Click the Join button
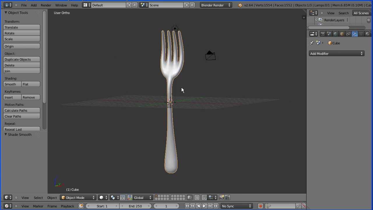The width and height of the screenshot is (373, 210). pos(22,71)
